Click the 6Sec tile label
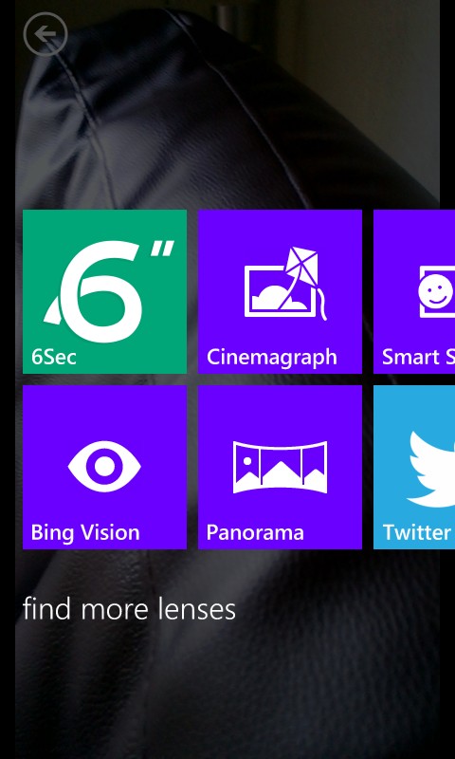 [54, 358]
